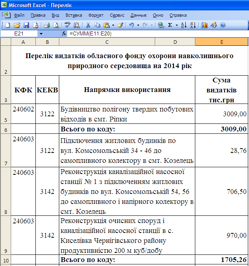Expand the Undo history dropdown arrow

tap(138, 25)
